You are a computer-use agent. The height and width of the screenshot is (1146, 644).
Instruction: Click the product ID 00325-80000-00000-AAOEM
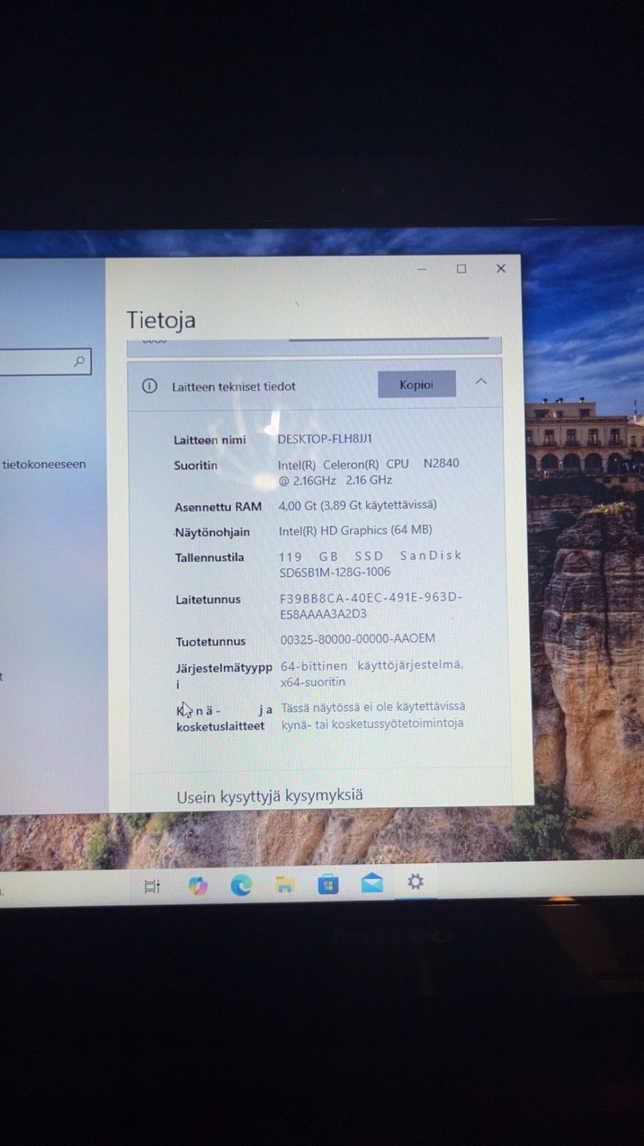point(358,639)
